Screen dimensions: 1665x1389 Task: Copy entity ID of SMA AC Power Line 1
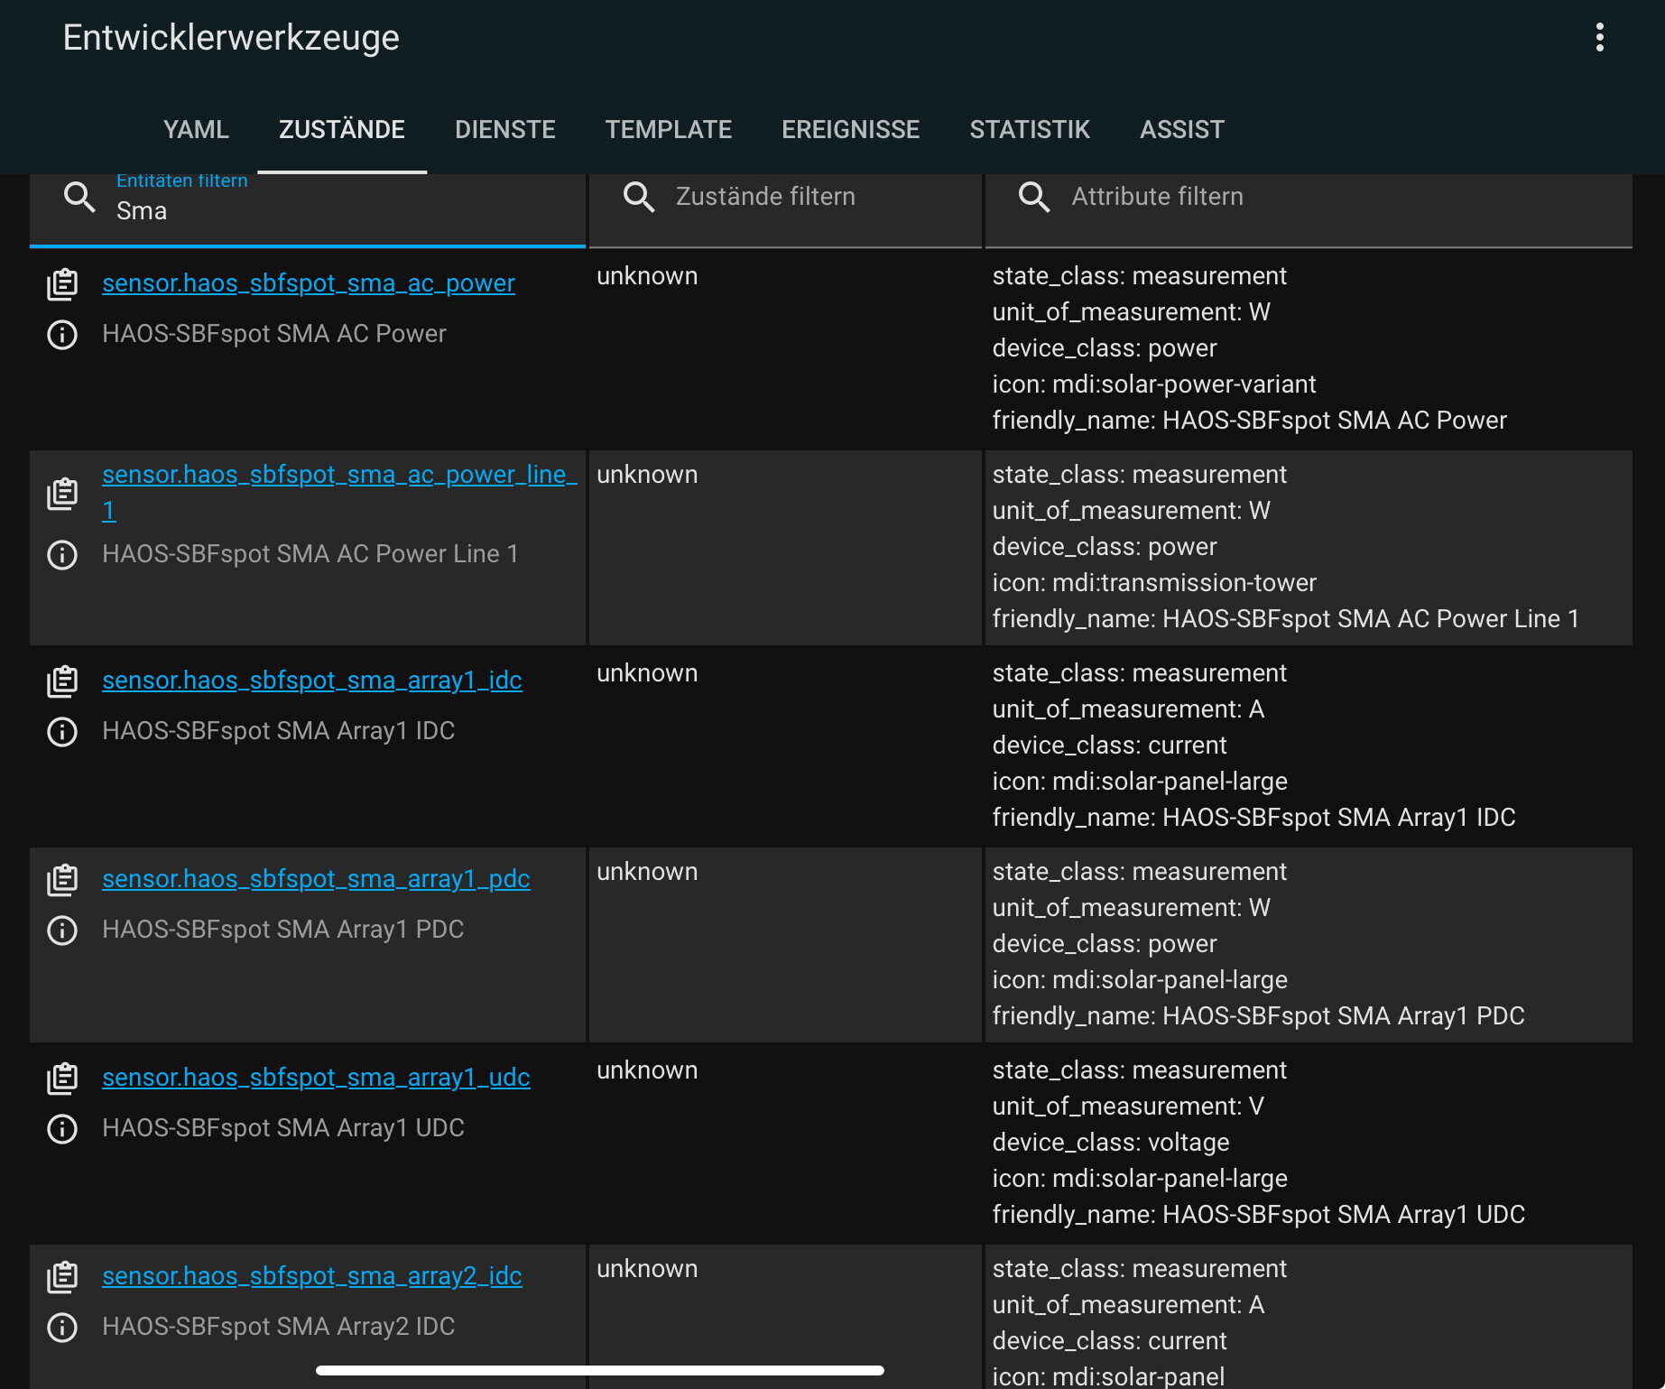pos(61,493)
